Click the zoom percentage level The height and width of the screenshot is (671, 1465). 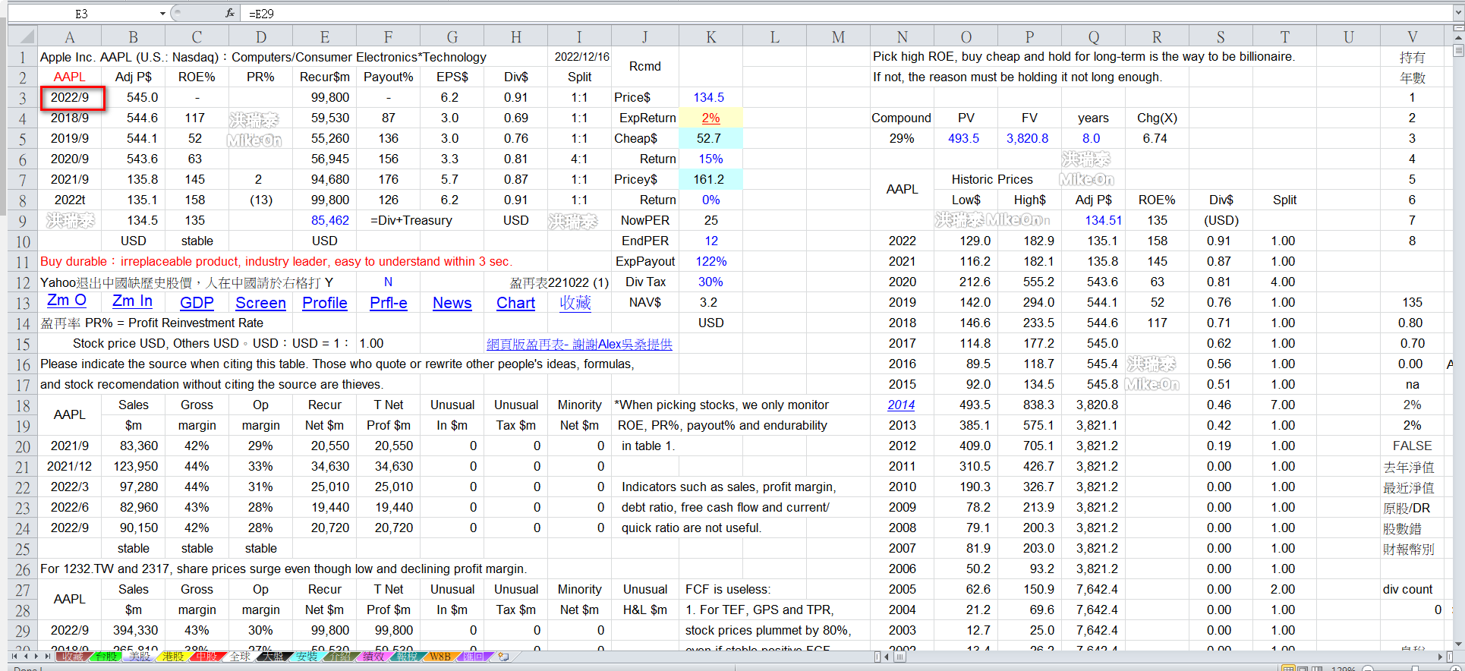[x=1343, y=669]
